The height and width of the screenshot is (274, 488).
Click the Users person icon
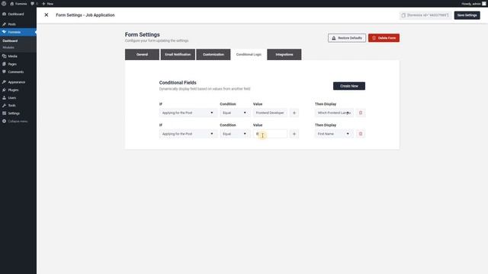click(x=4, y=98)
